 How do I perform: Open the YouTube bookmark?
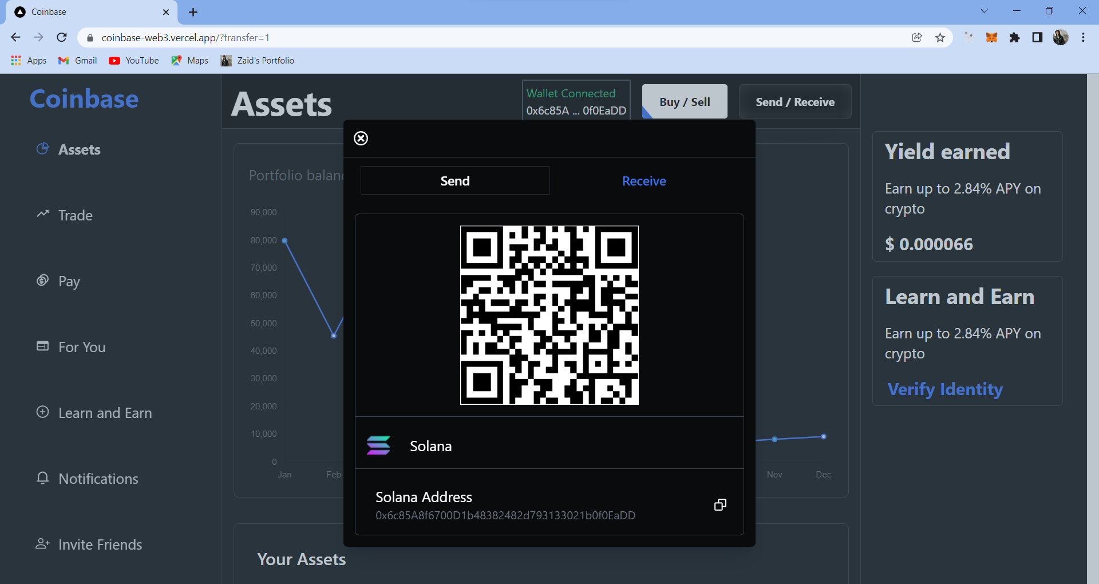(x=134, y=60)
